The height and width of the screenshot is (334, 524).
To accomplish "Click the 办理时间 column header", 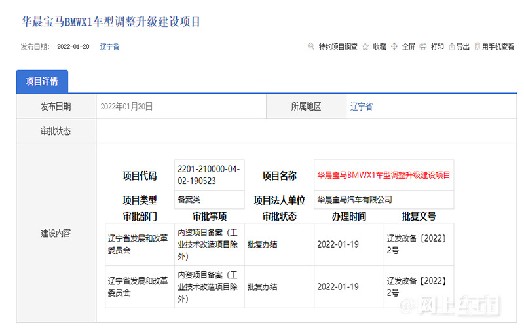I will 349,216.
